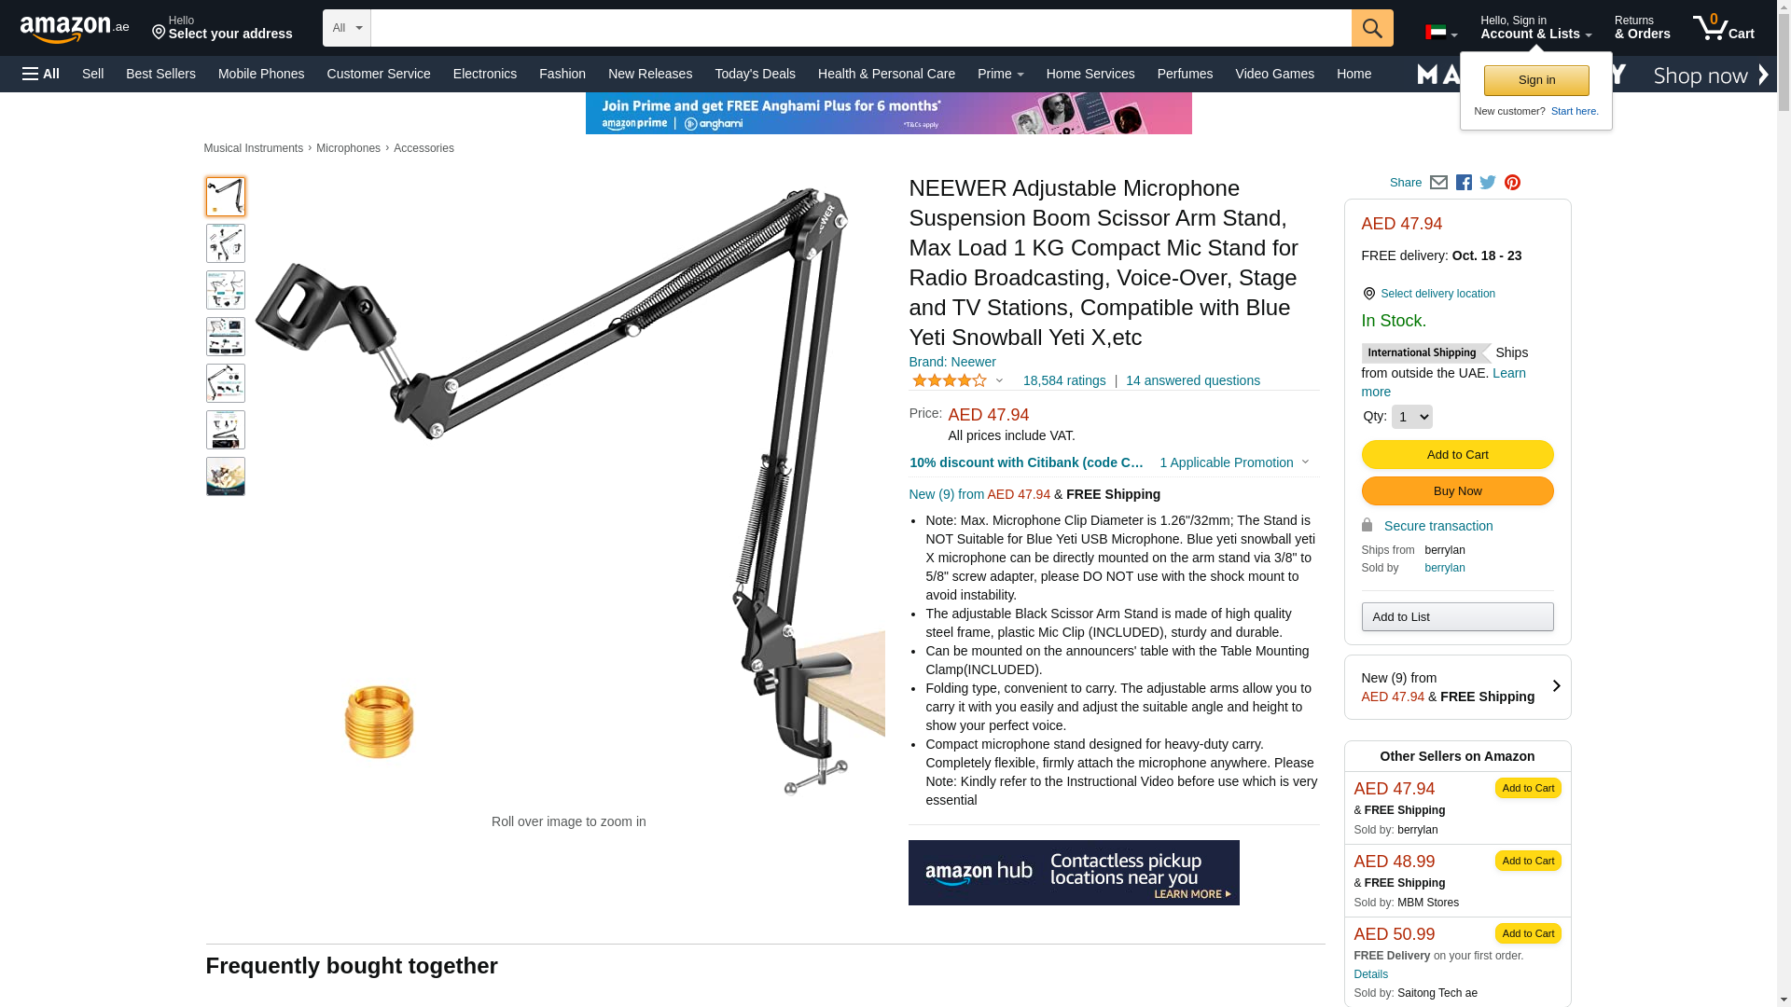Expand the 1 Applicable Promotion section

(1234, 462)
